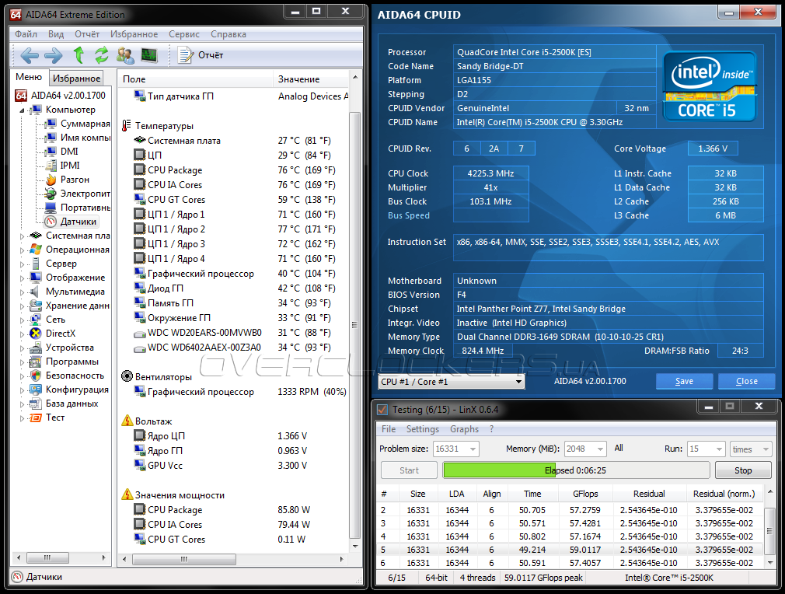Click Save in the AIDA64 CPUID window

point(684,382)
